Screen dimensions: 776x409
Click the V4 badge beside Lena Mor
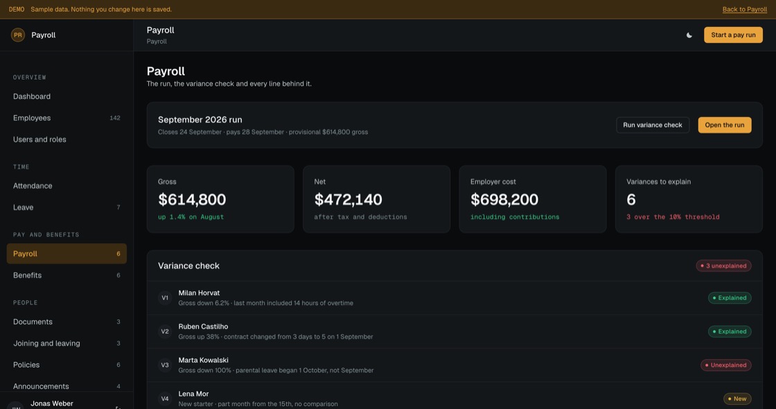coord(165,399)
